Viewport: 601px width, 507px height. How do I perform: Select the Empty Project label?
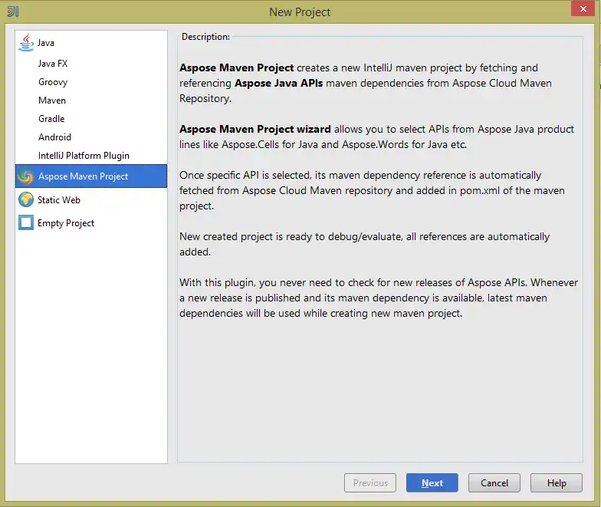[66, 223]
